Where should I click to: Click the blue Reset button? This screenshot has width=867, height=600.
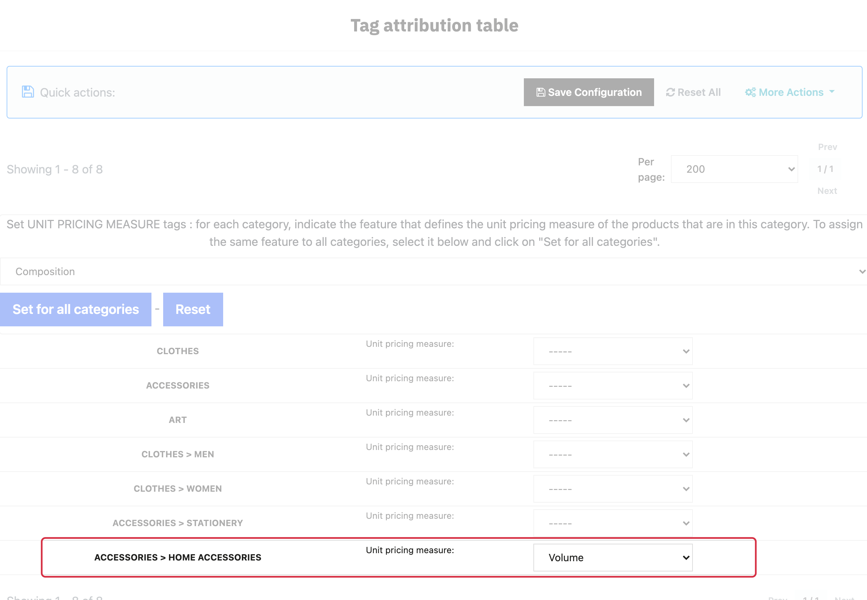point(193,310)
